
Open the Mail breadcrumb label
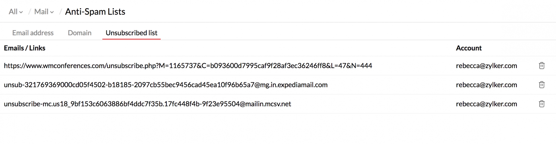[41, 12]
